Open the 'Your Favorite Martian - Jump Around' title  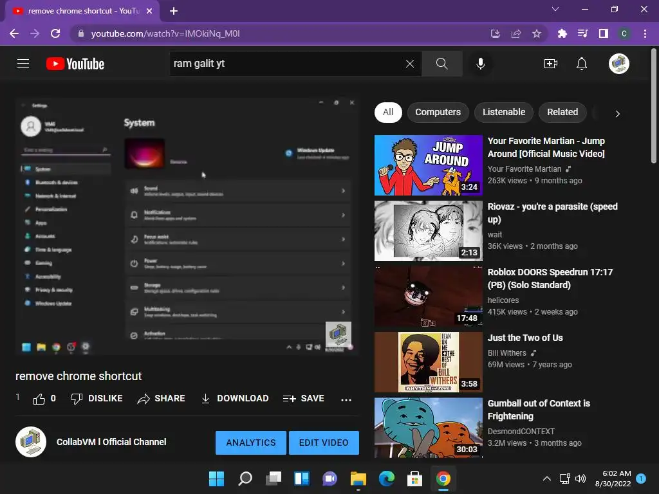tap(546, 147)
